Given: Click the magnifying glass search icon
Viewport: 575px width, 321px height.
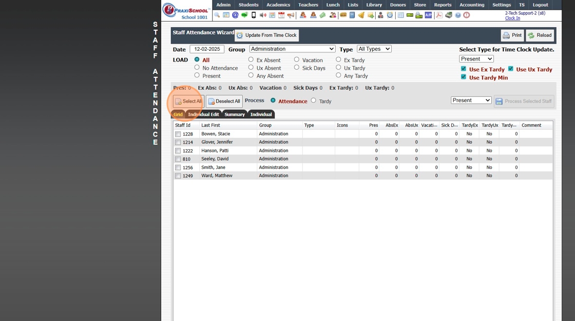Looking at the screenshot, I should click(217, 15).
